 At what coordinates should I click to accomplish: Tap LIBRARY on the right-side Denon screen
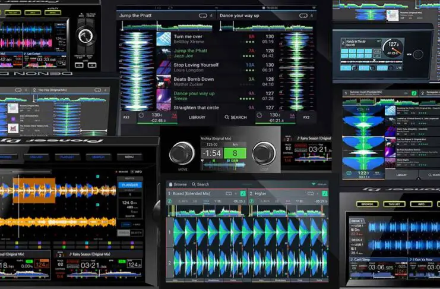pos(401,175)
